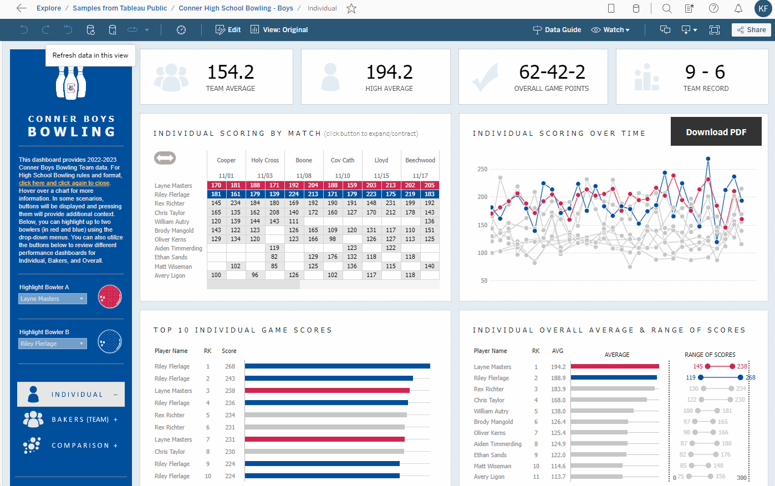
Task: Click the pause auto updates icon
Action: pos(113,30)
